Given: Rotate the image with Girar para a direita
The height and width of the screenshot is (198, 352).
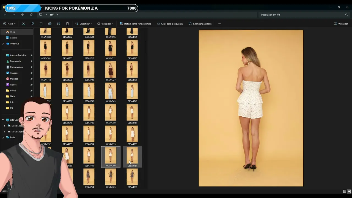Looking at the screenshot, I should [x=200, y=24].
